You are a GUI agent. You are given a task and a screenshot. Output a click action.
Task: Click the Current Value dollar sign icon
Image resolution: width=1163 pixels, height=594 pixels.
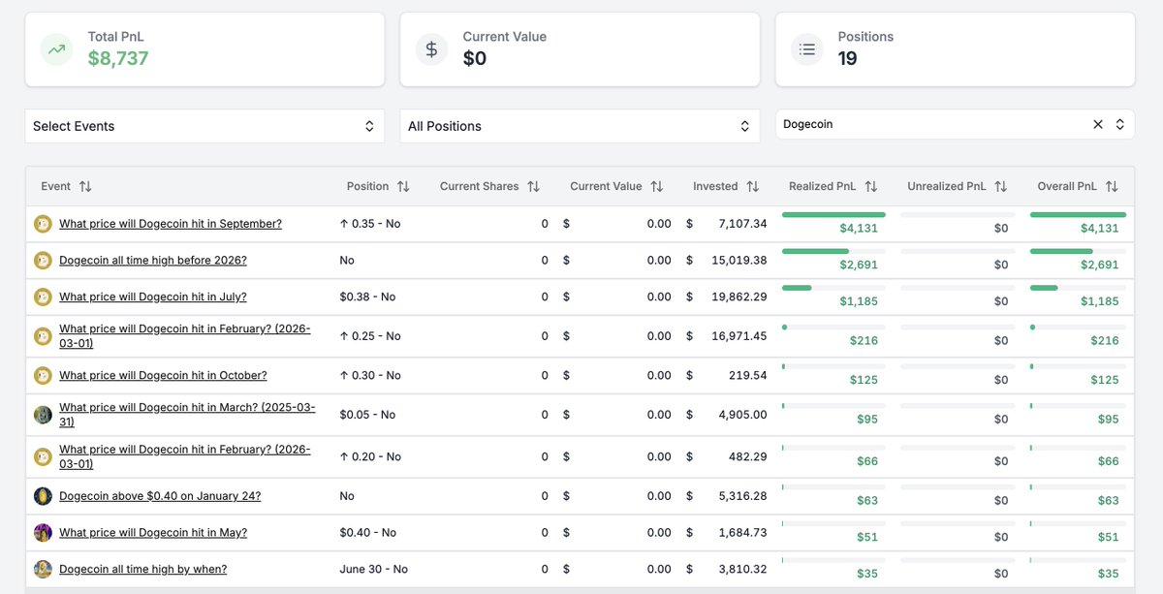(431, 49)
